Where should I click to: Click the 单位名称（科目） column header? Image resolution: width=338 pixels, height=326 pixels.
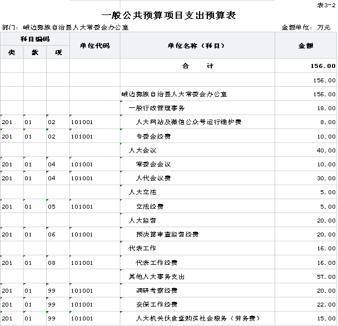197,46
